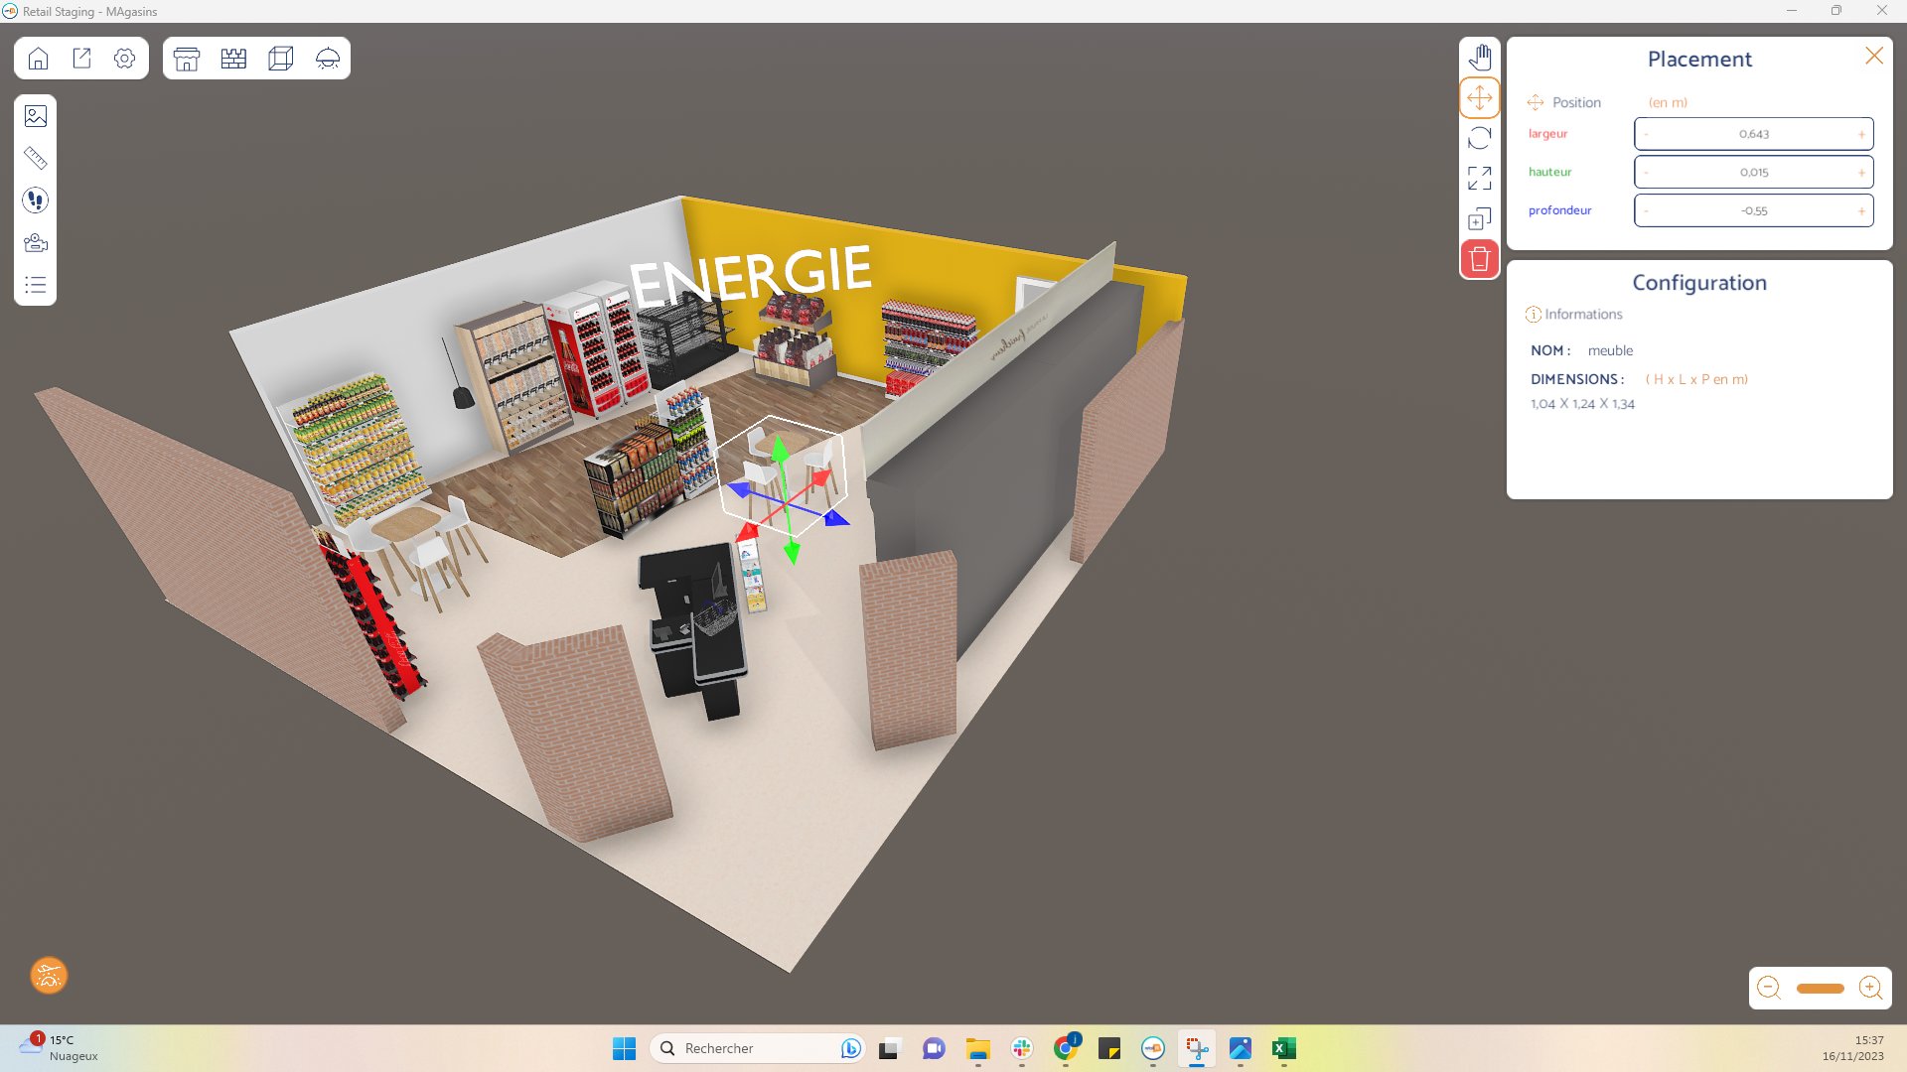Open the lighting settings icon
Screen dimensions: 1907x1072
pyautogui.click(x=328, y=58)
